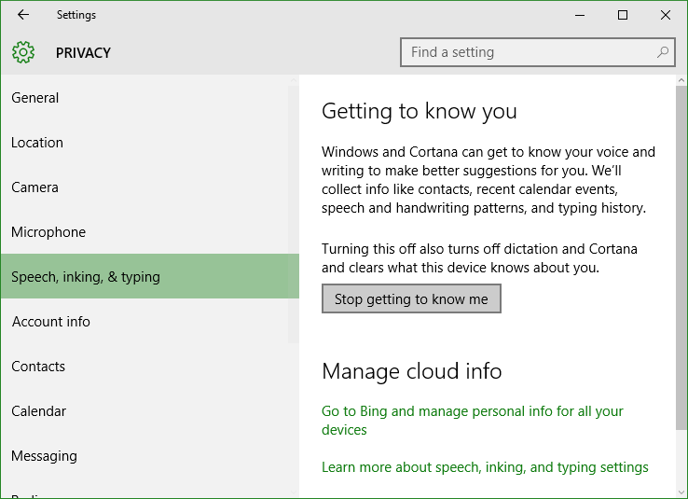Click the Settings window title

click(x=76, y=15)
